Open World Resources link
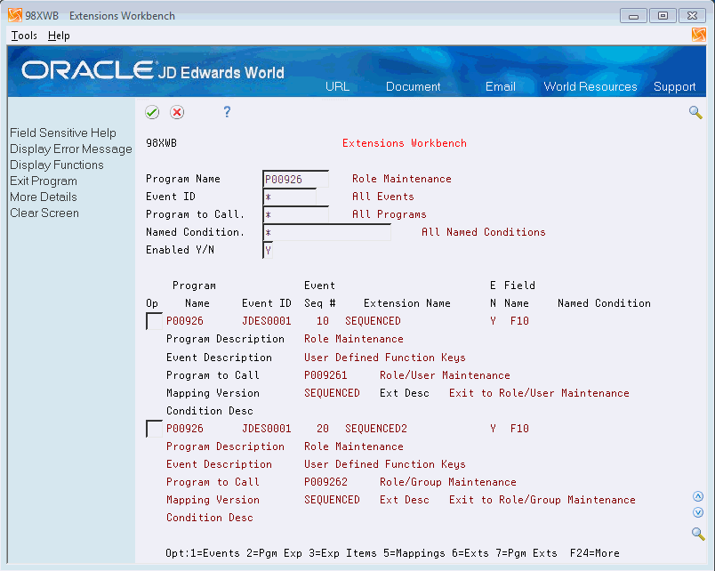This screenshot has height=571, width=715. click(590, 86)
